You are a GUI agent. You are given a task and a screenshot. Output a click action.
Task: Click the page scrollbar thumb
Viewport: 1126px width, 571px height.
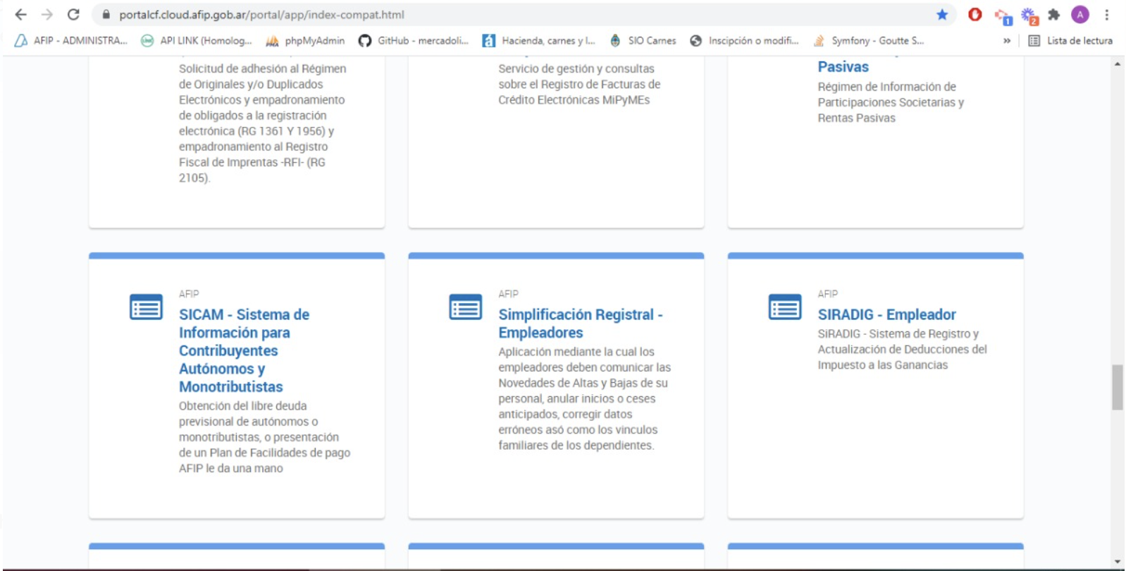click(x=1118, y=387)
